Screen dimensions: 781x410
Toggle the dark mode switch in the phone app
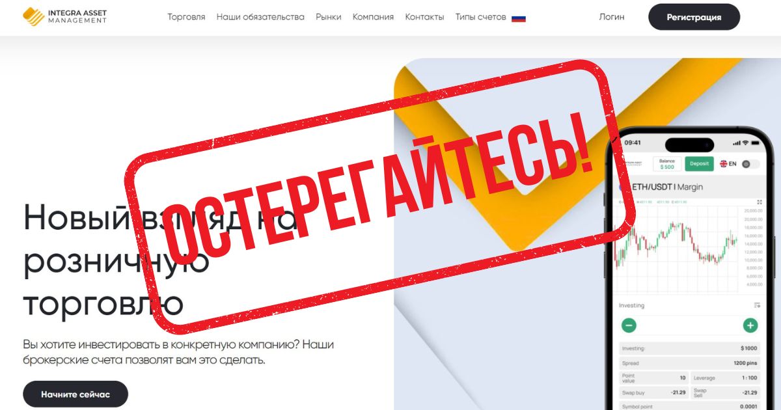[750, 164]
